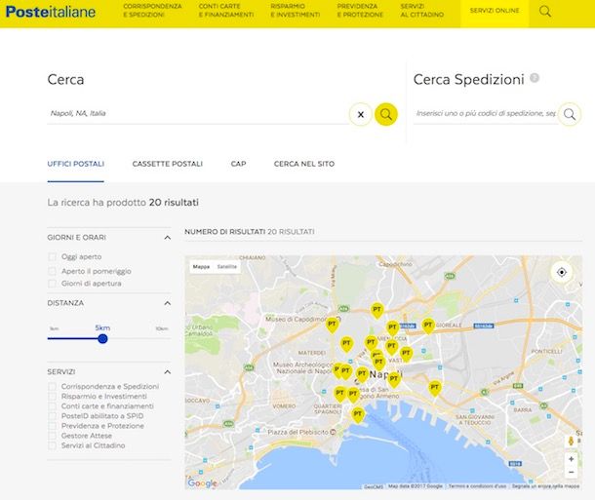Open the Cerca Spedizioni help question mark

pos(535,79)
